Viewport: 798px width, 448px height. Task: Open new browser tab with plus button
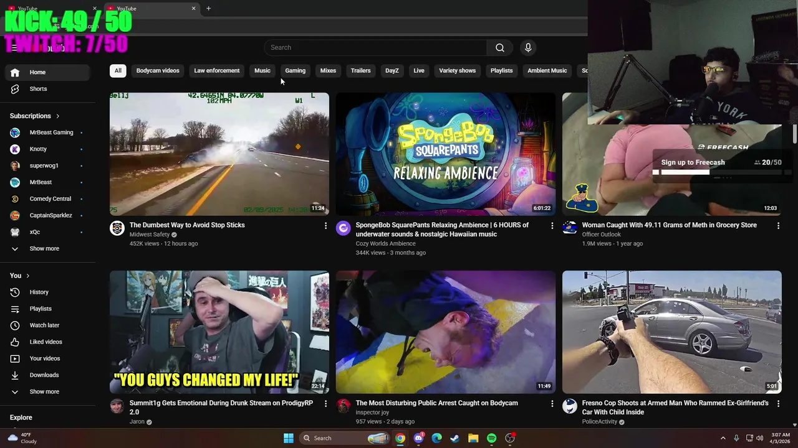pos(208,9)
